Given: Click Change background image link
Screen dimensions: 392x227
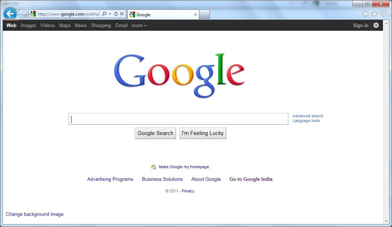Looking at the screenshot, I should coord(34,214).
